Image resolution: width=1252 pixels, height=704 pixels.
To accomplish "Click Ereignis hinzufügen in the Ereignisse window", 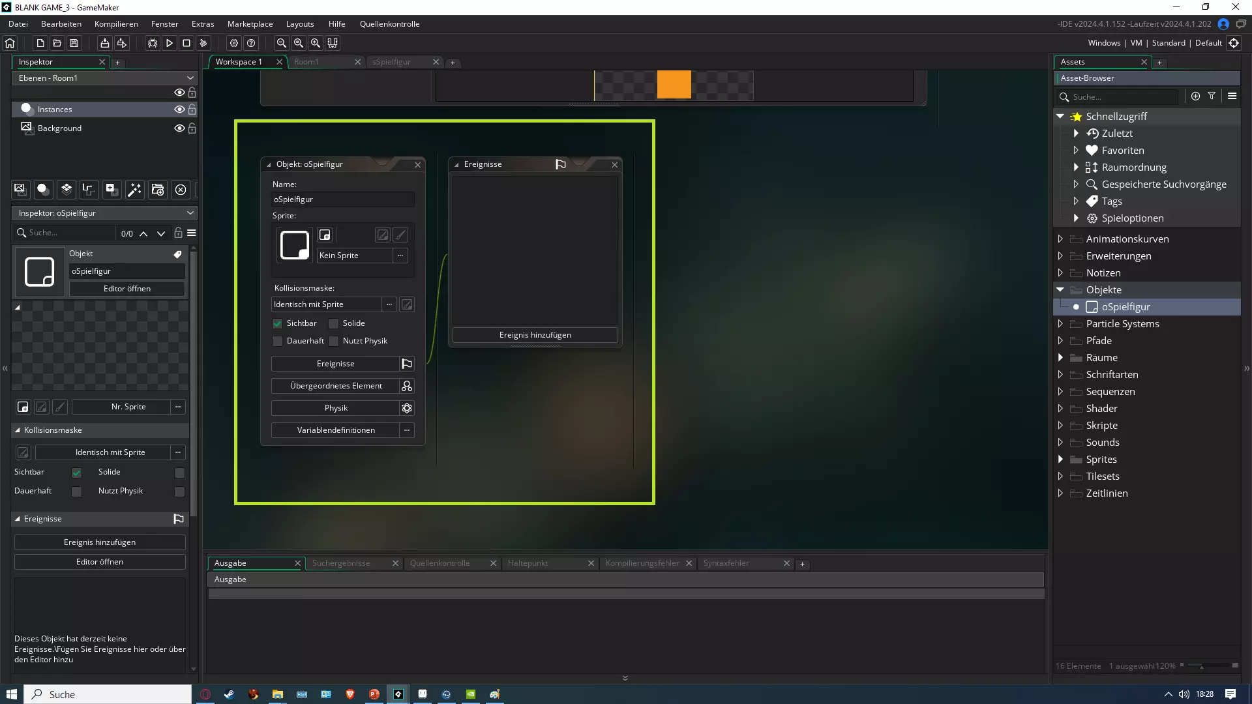I will click(x=535, y=335).
